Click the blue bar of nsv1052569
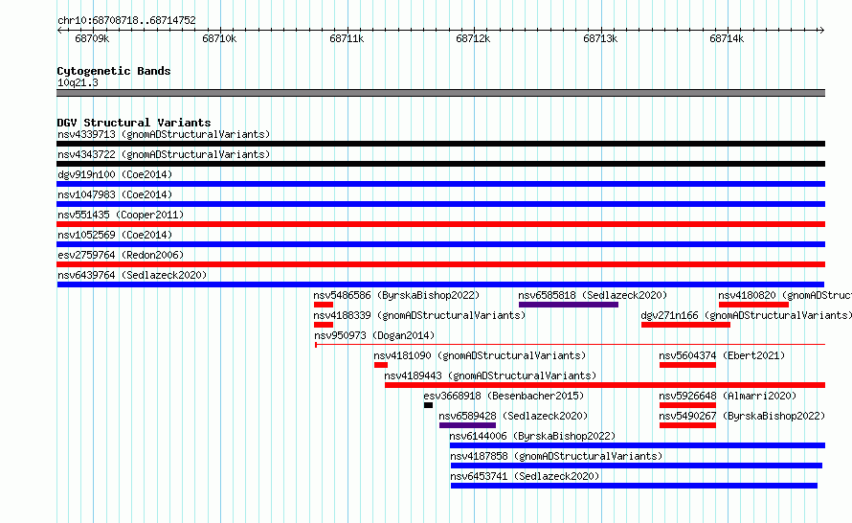The width and height of the screenshot is (852, 523). 440,244
